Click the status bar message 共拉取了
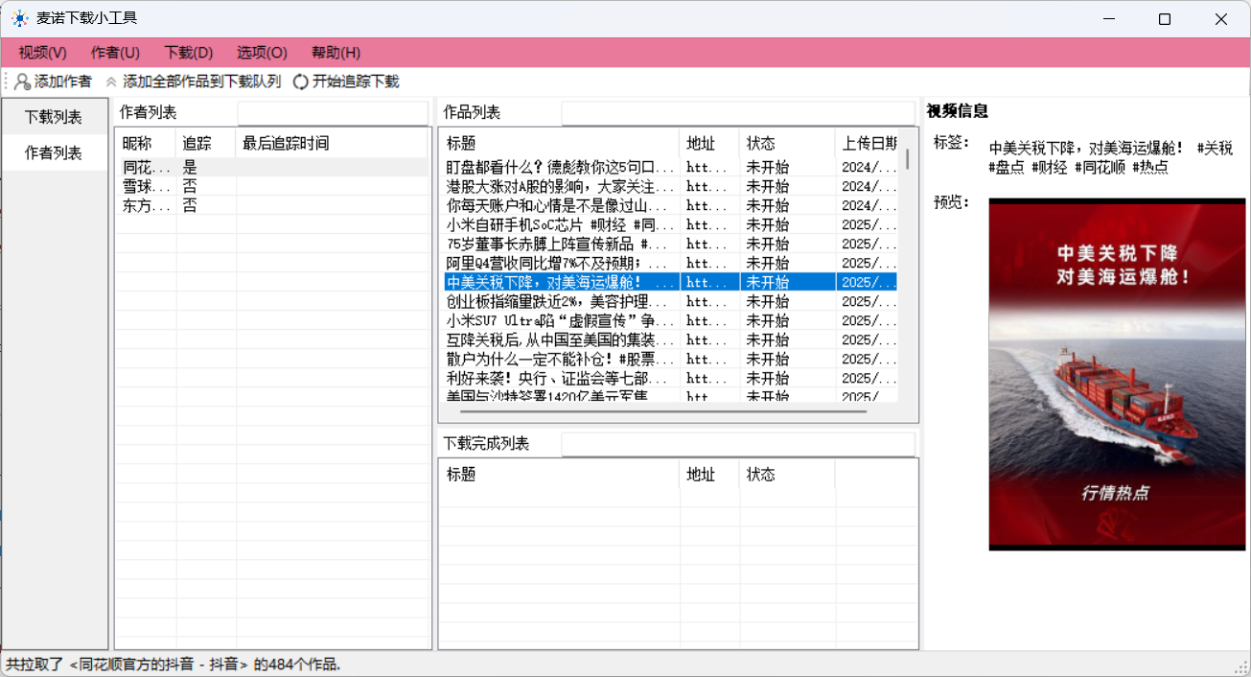Image resolution: width=1251 pixels, height=677 pixels. pos(174,665)
